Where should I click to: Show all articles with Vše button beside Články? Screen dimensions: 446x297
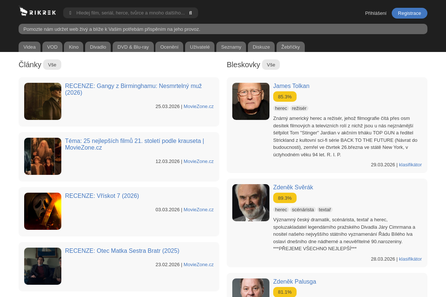coord(52,65)
